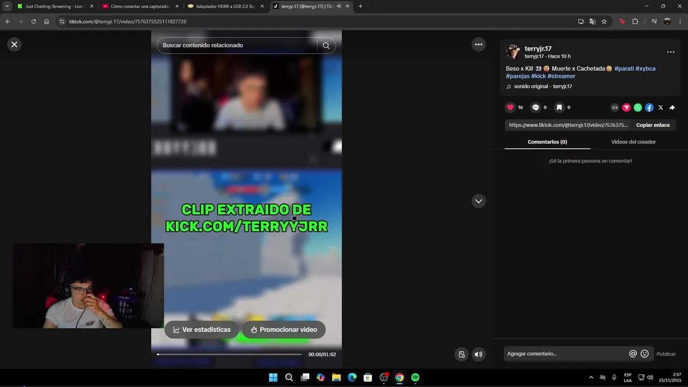Viewport: 688px width, 387px height.
Task: Click the translate page icon in address bar
Action: pos(592,21)
